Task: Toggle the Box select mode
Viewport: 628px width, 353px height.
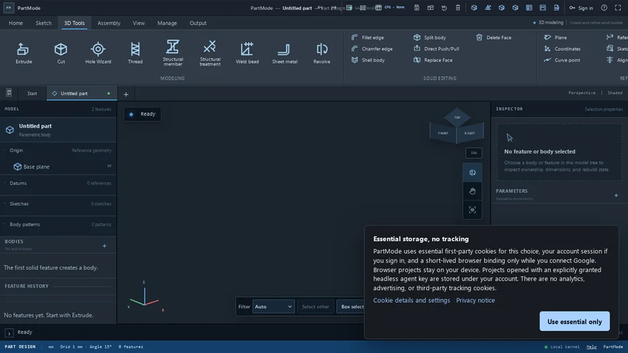Action: [x=352, y=307]
